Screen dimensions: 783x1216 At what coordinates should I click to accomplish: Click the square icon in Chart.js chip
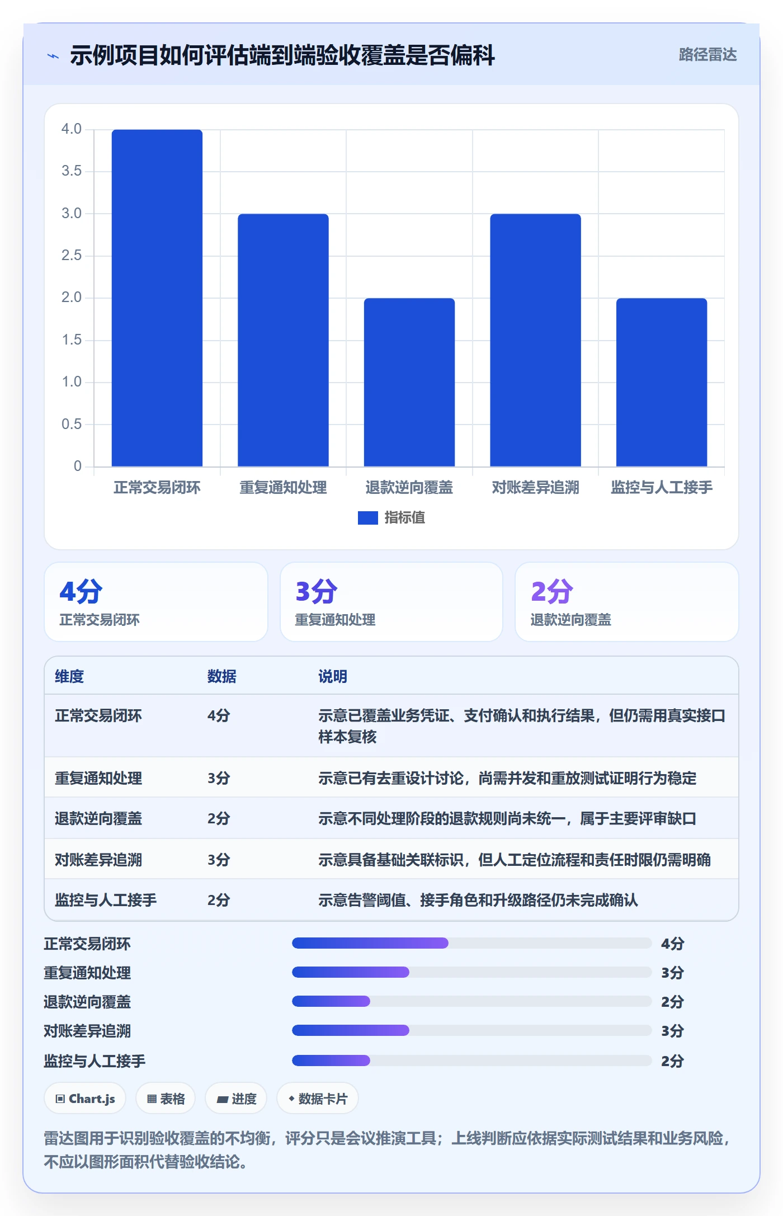tap(60, 1099)
